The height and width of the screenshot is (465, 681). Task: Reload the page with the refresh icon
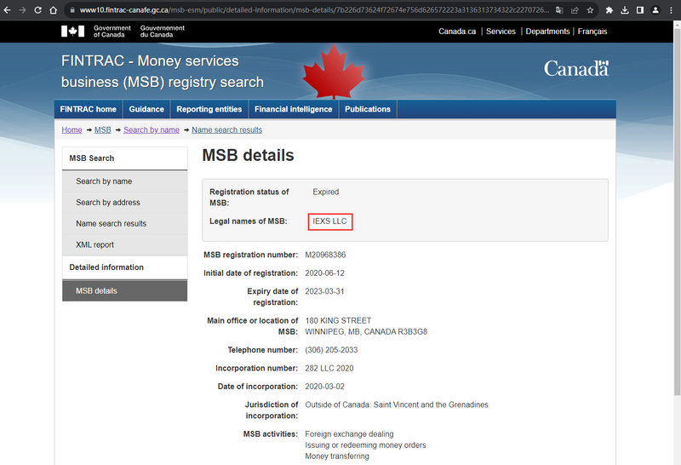click(x=37, y=10)
